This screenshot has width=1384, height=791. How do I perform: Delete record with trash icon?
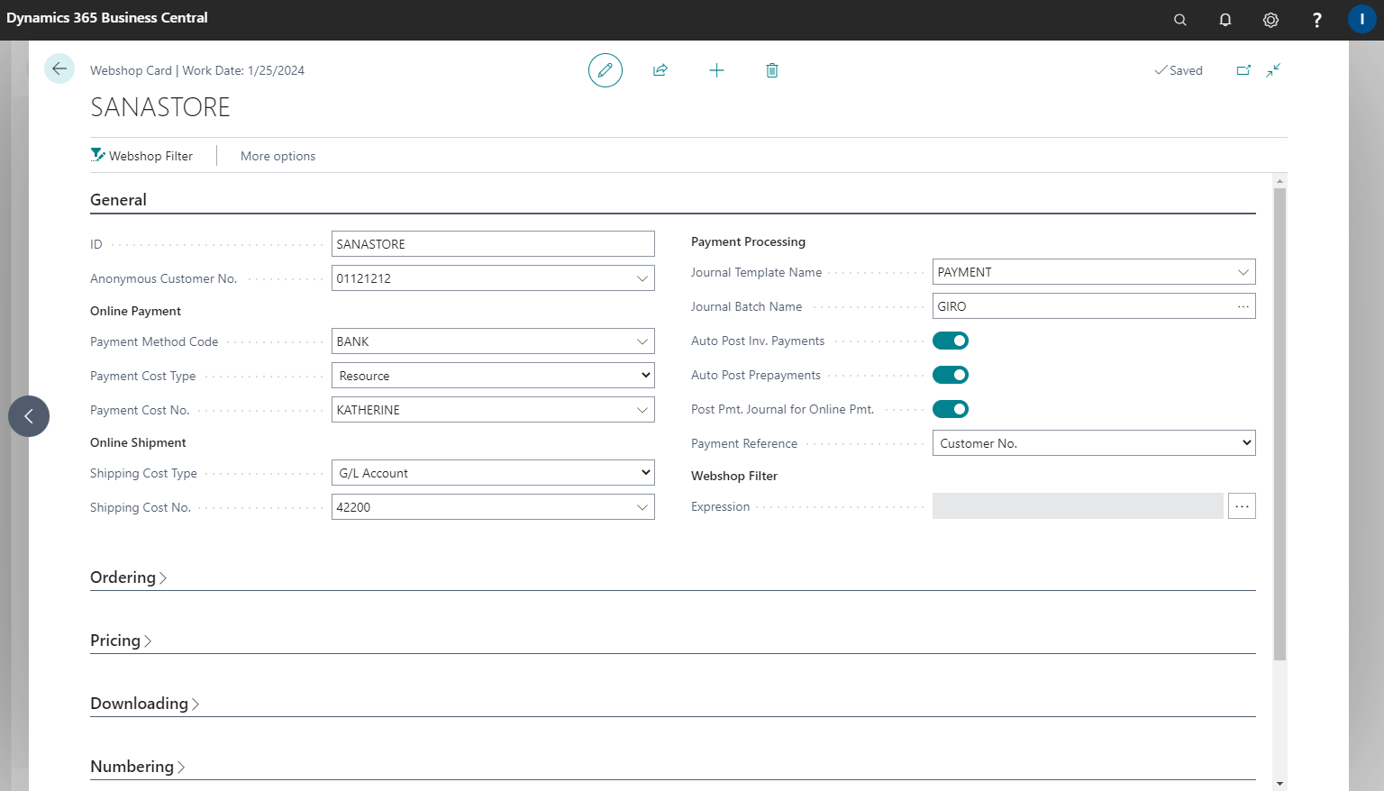(x=772, y=70)
